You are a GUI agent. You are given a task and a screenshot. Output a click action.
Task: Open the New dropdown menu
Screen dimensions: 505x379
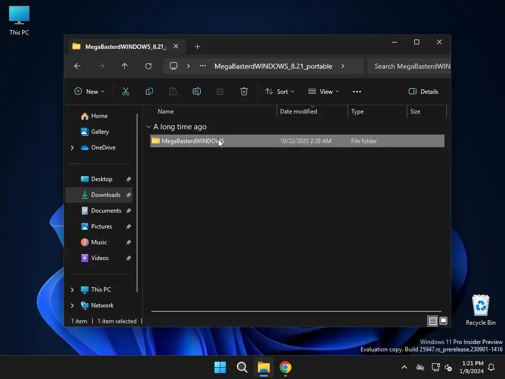coord(89,91)
